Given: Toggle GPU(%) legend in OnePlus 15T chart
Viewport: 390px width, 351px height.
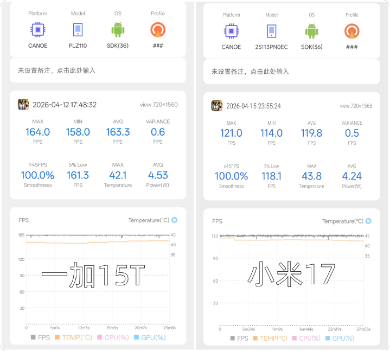Looking at the screenshot, I should 150,337.
